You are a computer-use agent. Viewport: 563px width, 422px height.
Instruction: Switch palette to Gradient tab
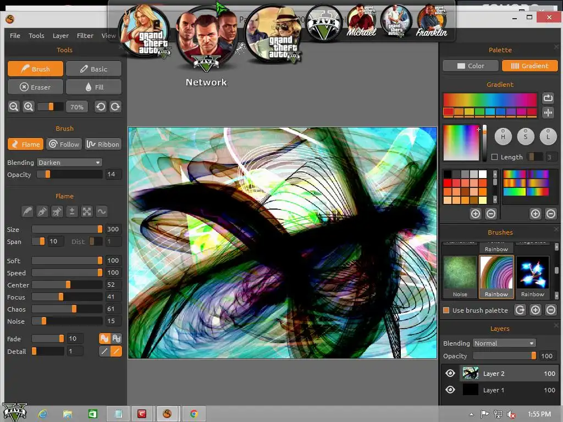(530, 66)
